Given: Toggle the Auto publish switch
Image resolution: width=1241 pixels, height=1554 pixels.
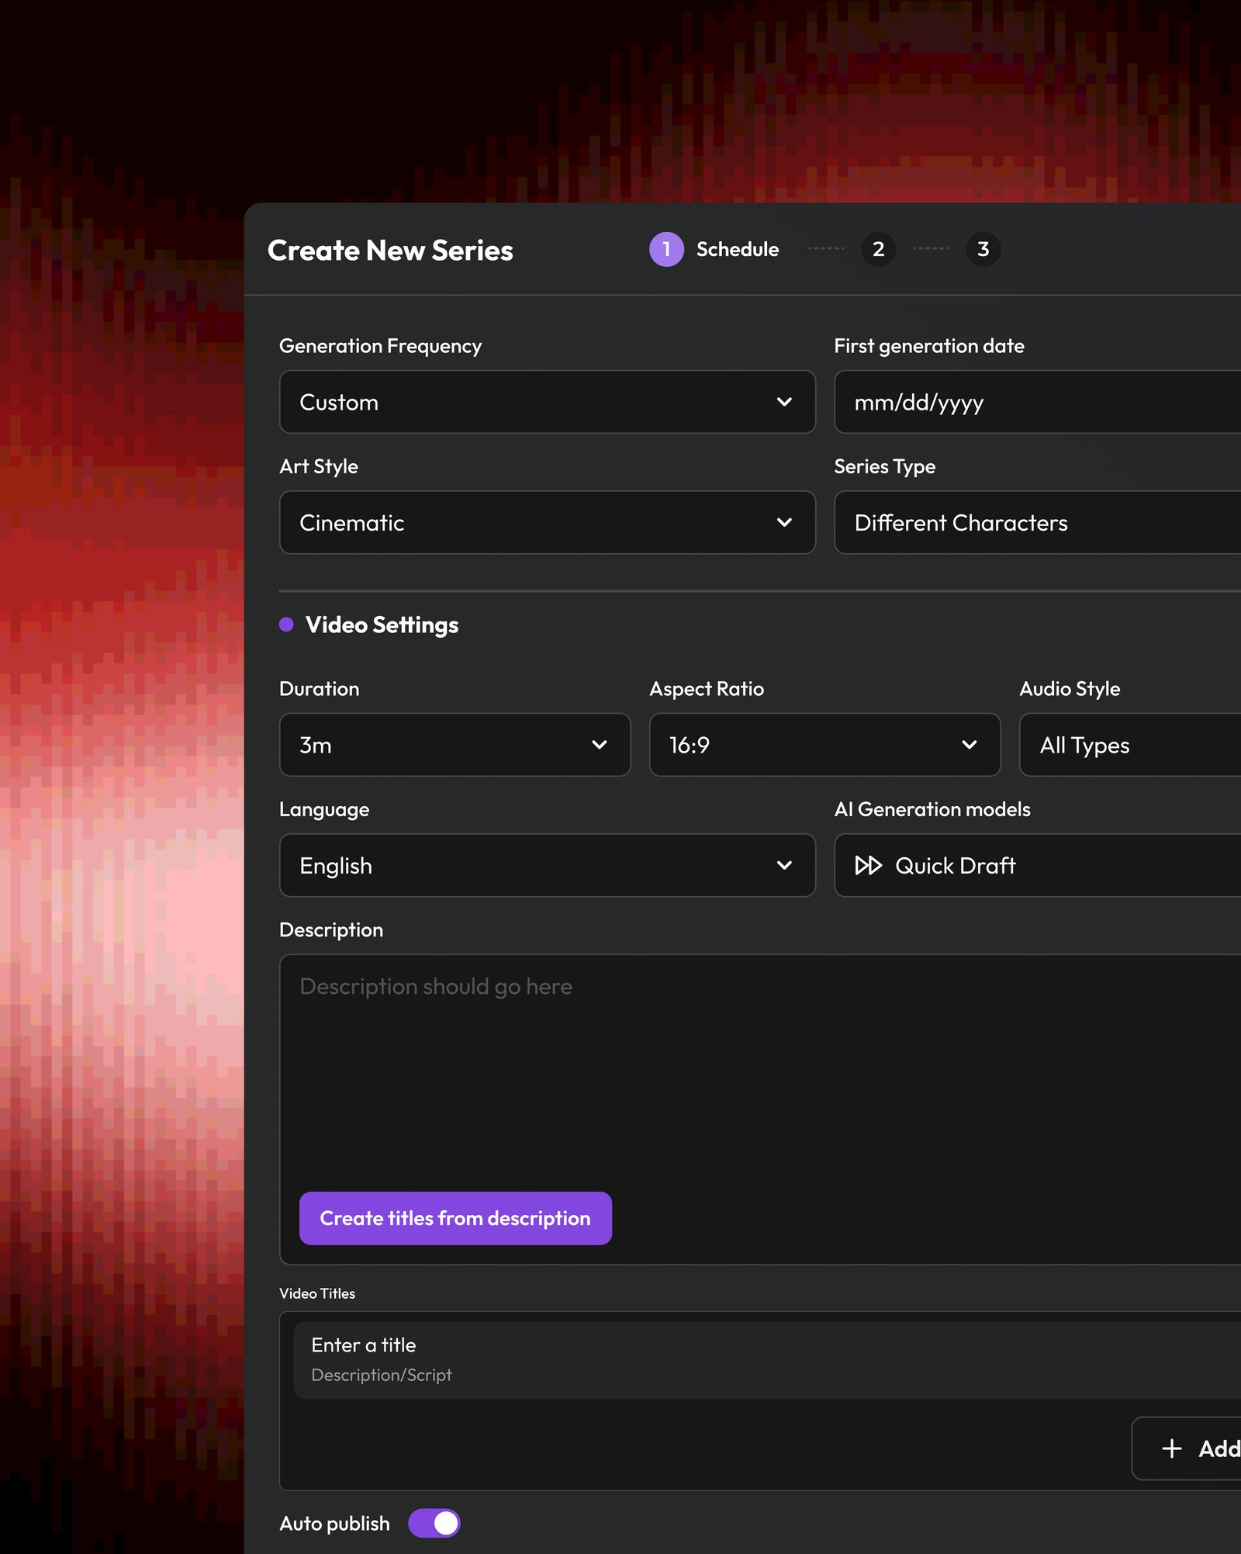Looking at the screenshot, I should point(434,1523).
